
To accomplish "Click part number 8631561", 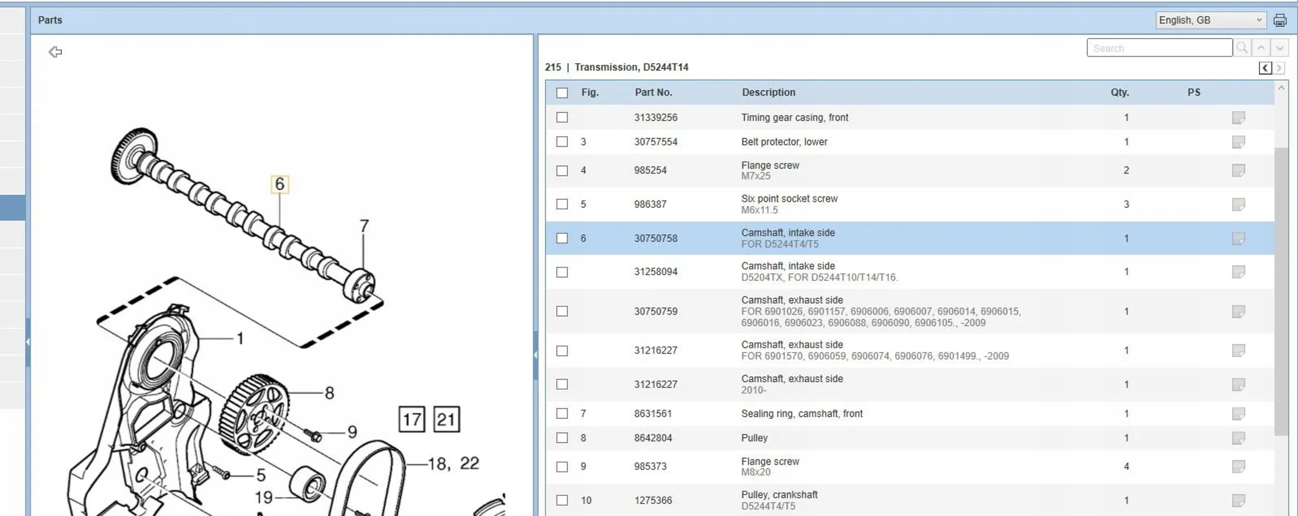I will (x=653, y=413).
